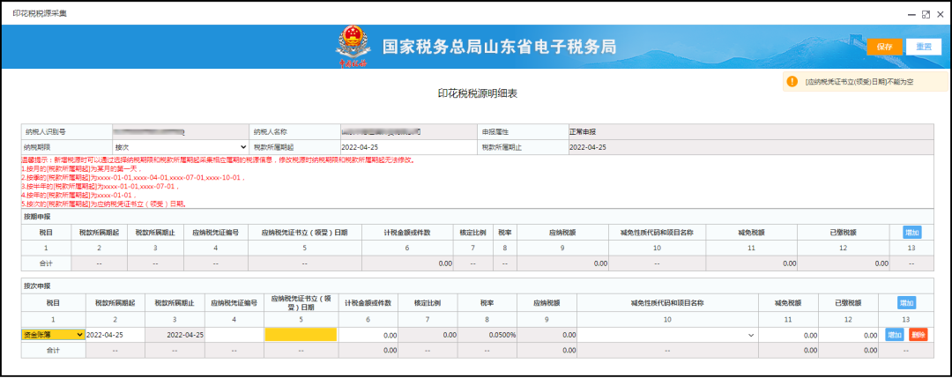The image size is (952, 378).
Task: Click the 纳税人识别号 label
Action: pos(45,131)
